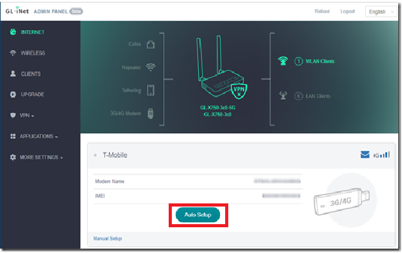
Task: Expand the VPN submenu
Action: point(27,116)
